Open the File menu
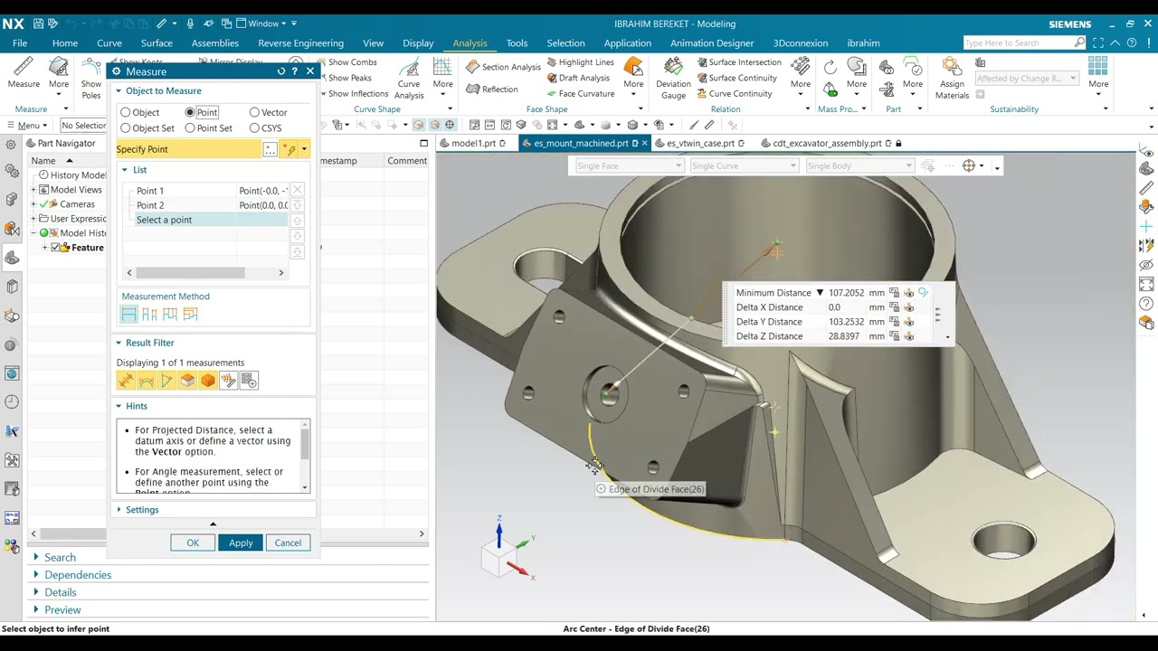 pos(20,42)
